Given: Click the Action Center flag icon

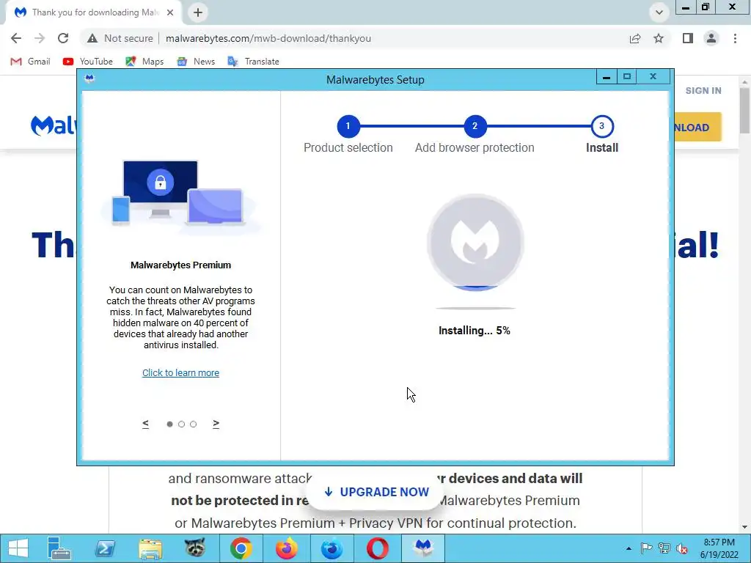Looking at the screenshot, I should [646, 548].
